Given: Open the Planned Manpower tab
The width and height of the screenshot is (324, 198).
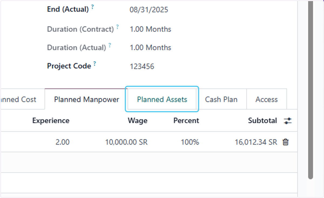Looking at the screenshot, I should pyautogui.click(x=86, y=99).
